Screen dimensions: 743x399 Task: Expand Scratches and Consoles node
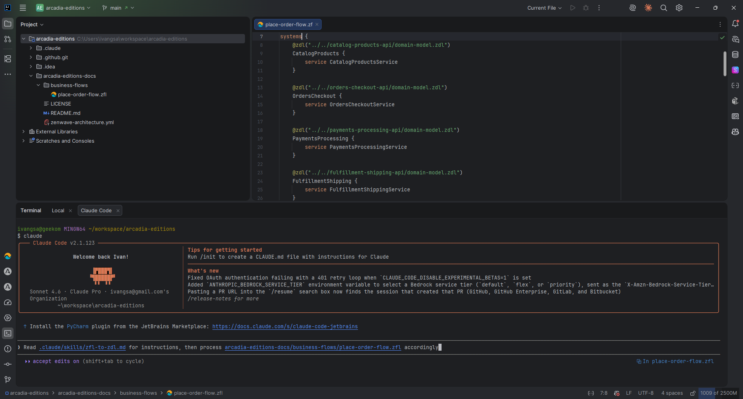pyautogui.click(x=24, y=141)
